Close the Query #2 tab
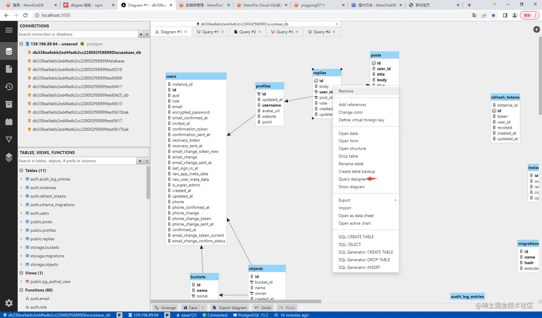The width and height of the screenshot is (542, 318). [260, 32]
